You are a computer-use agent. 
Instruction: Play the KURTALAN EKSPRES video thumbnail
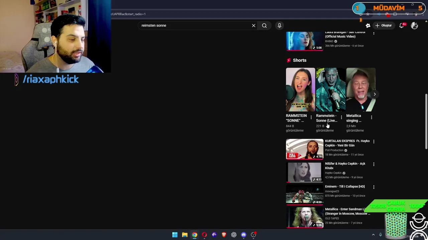tap(304, 149)
